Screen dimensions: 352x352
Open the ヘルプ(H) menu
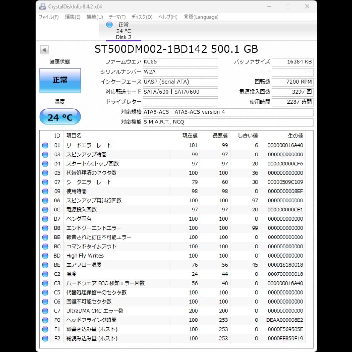pos(168,17)
